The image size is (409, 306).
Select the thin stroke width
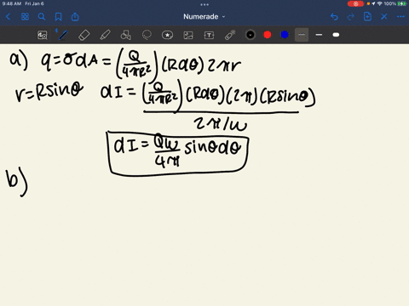(302, 35)
